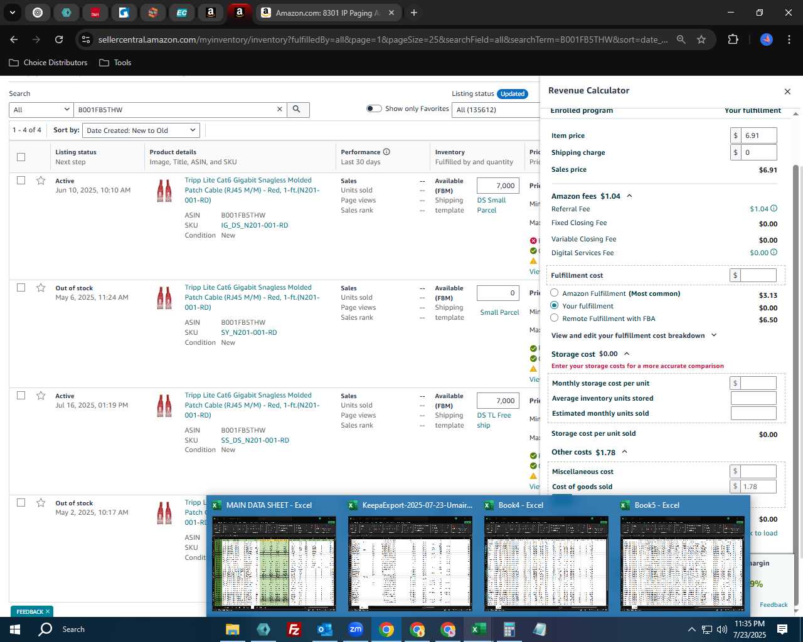Open the tab search dropdown arrow
Viewport: 803px width, 642px height.
coord(13,13)
